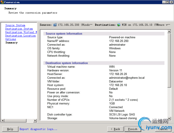Click Host/Server value 172.168.20.20
Screen dimensions: 174x133
118,74
